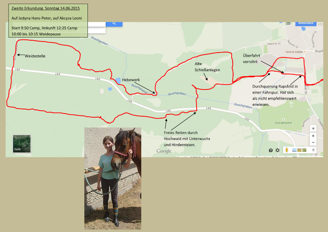Click the second field photo thumbnail
Image resolution: width=328 pixels, height=232 pixels.
(299, 150)
